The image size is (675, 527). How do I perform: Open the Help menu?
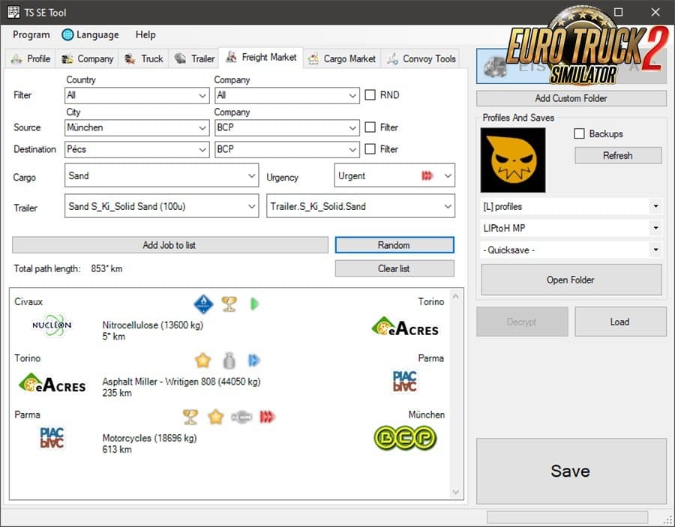[x=145, y=34]
